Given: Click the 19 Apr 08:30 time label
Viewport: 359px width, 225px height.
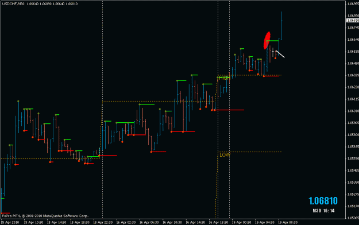Looking at the screenshot, I should click(288, 223).
